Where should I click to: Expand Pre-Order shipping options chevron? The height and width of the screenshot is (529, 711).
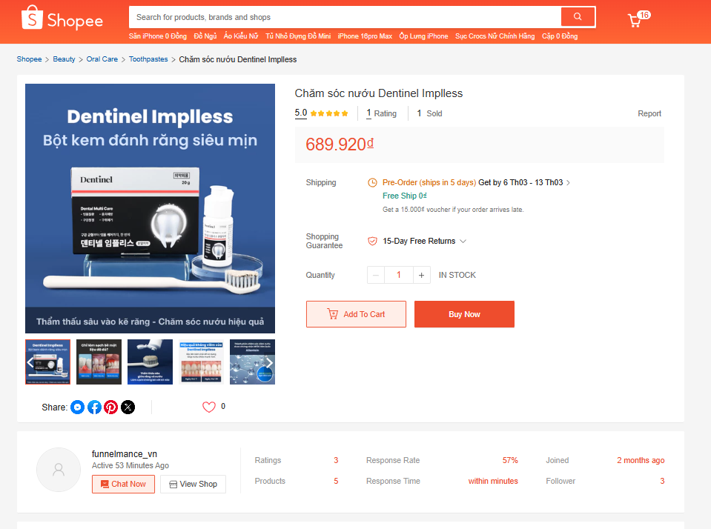[568, 183]
